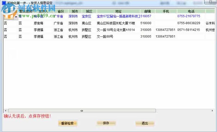
Task: Click the left arrow of horizontal scrollbar
Action: coord(6,111)
